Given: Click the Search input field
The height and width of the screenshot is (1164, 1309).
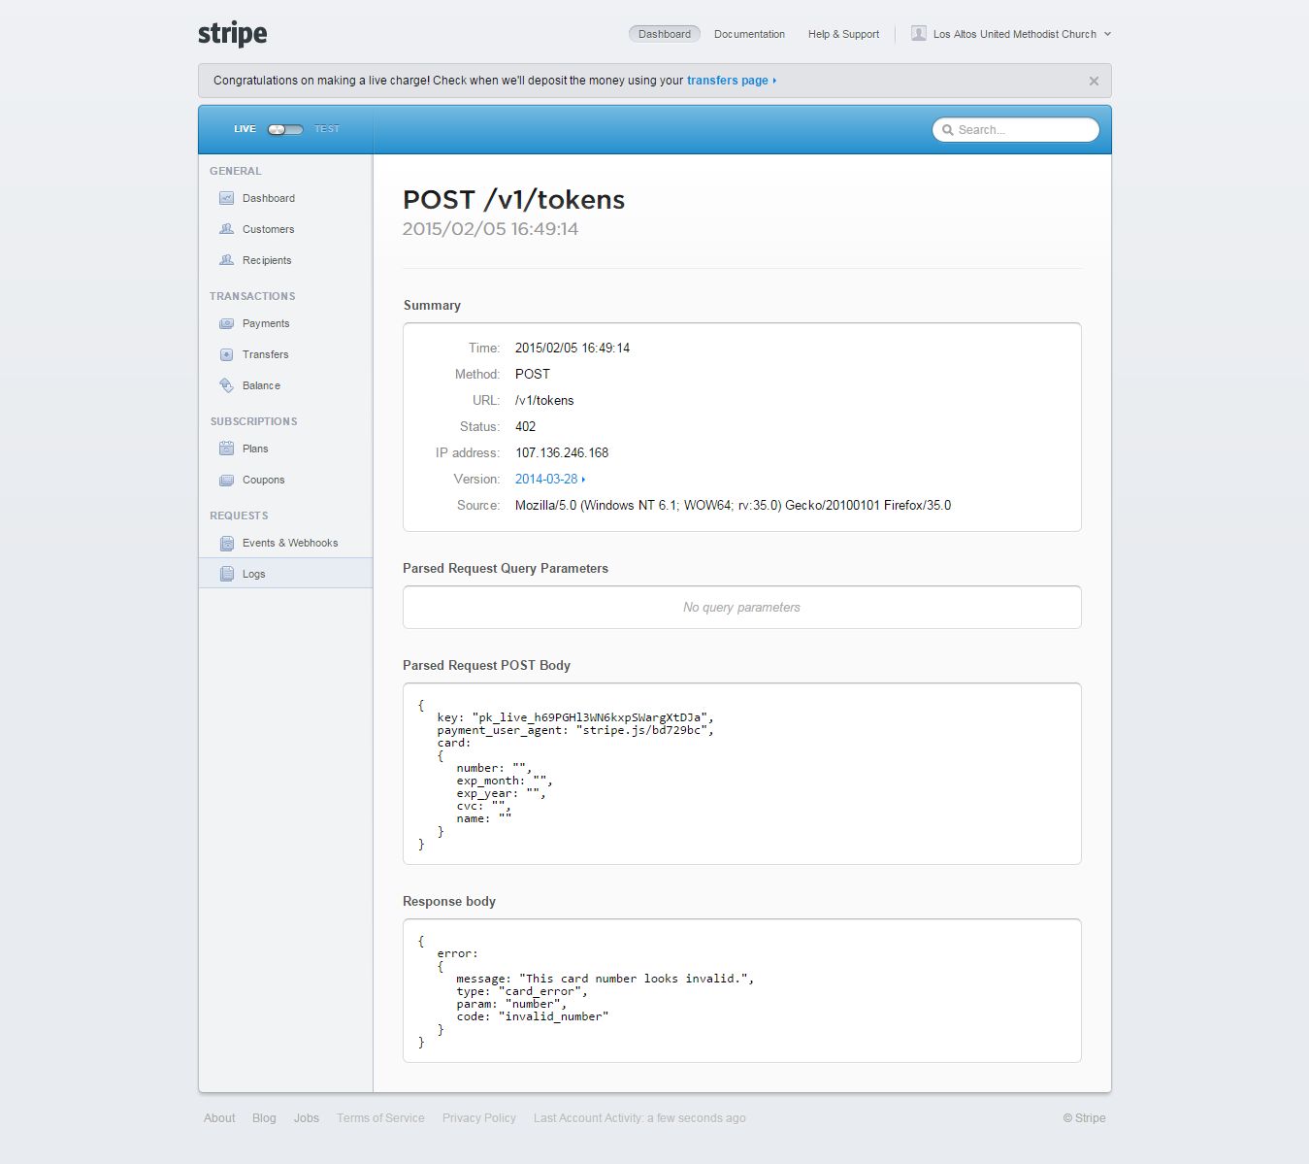Looking at the screenshot, I should 1021,130.
